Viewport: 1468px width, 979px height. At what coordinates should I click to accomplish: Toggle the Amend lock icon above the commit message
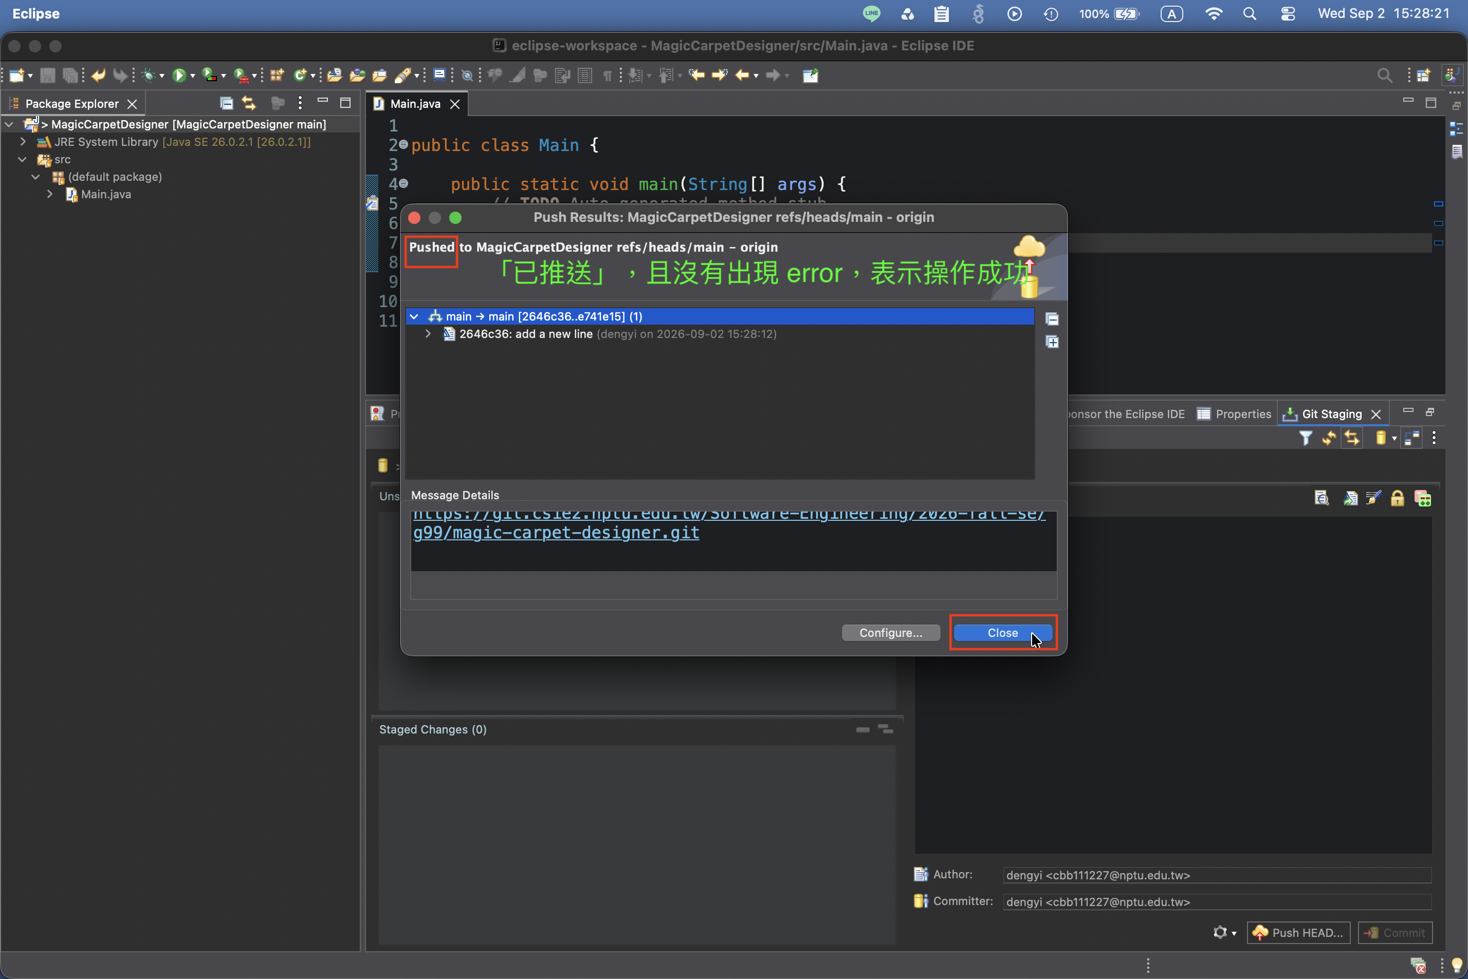point(1398,498)
